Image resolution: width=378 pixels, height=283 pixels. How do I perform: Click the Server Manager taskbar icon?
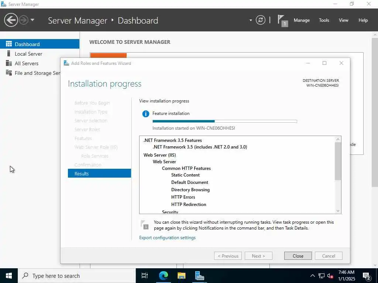point(199,276)
